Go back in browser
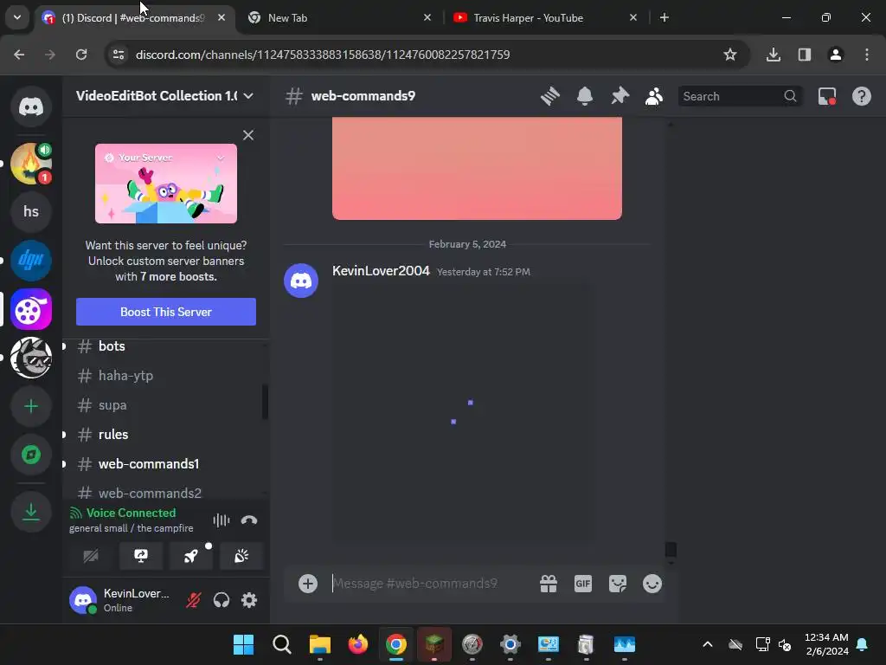The height and width of the screenshot is (665, 886). [19, 55]
